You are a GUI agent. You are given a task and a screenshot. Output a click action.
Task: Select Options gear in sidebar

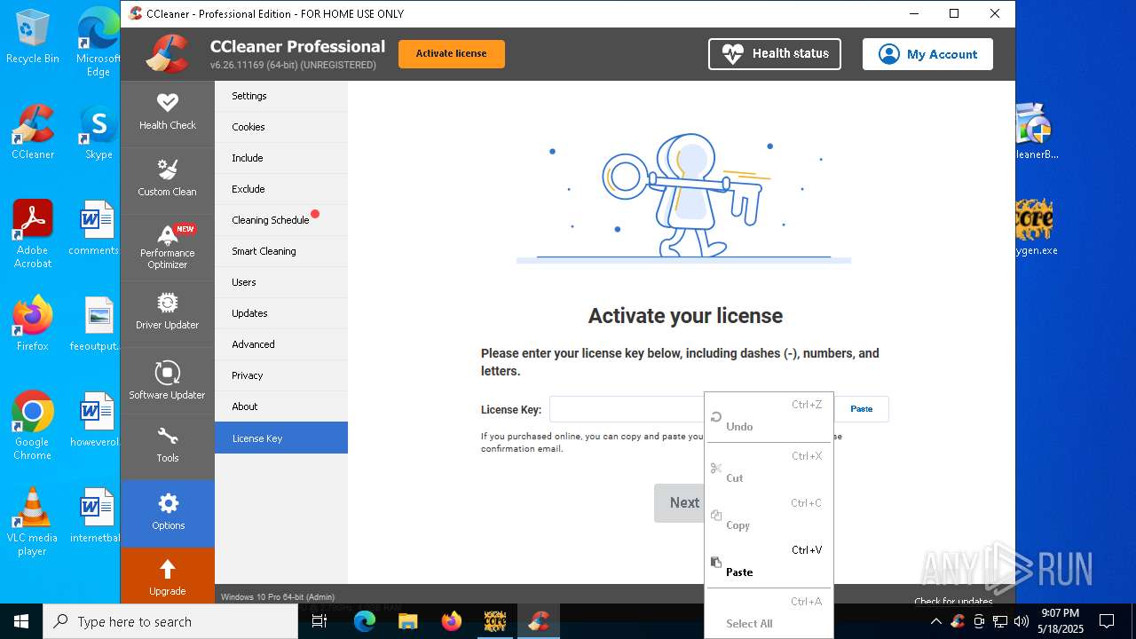tap(167, 513)
